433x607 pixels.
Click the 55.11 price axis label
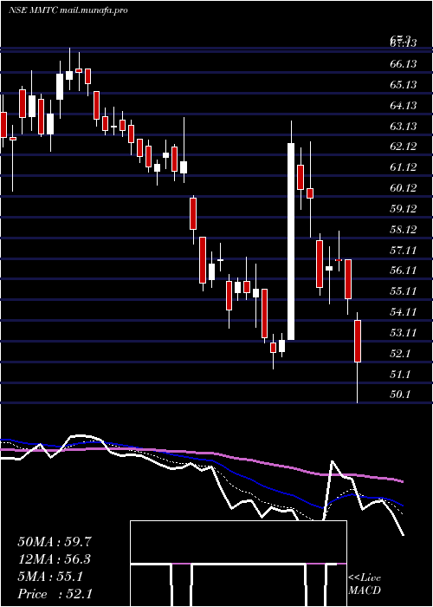[x=404, y=291]
